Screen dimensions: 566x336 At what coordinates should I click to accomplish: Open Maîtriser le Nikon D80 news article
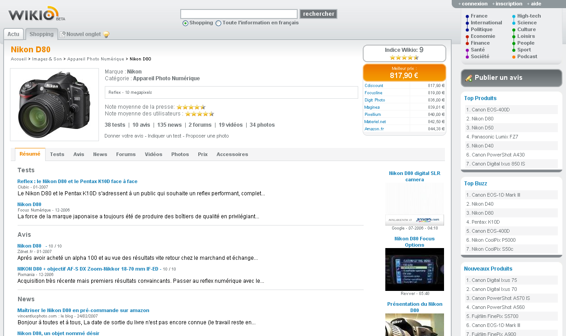pyautogui.click(x=83, y=310)
